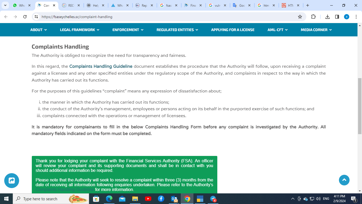362x204 pixels.
Task: Select APPLYING FOR A LICENSE menu item
Action: [233, 30]
